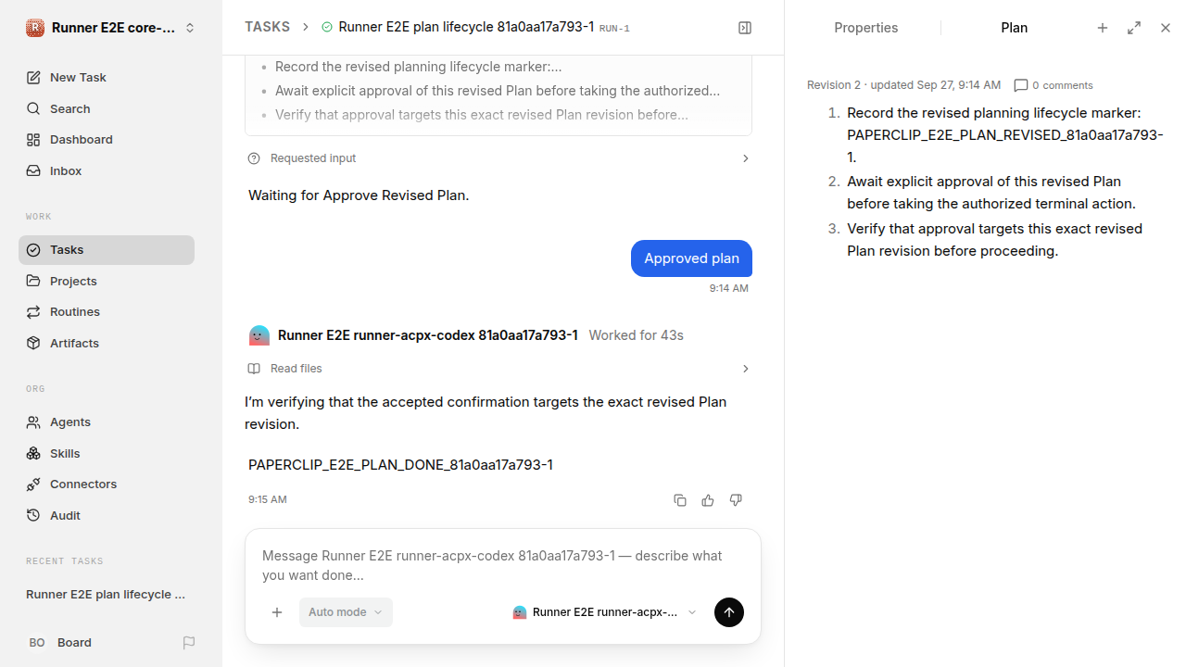Switch to the Properties tab

coord(865,28)
